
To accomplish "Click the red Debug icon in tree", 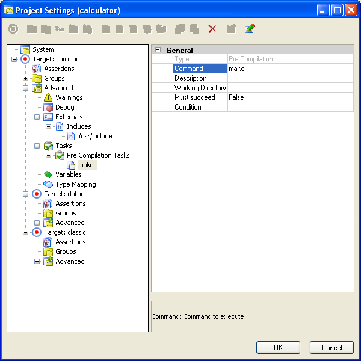I will (49, 107).
